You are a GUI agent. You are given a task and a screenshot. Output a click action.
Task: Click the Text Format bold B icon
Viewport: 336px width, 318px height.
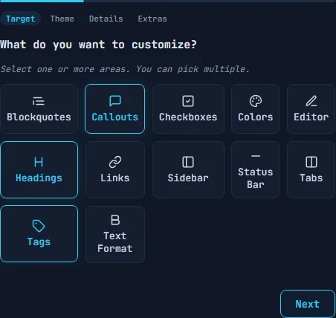tap(115, 220)
